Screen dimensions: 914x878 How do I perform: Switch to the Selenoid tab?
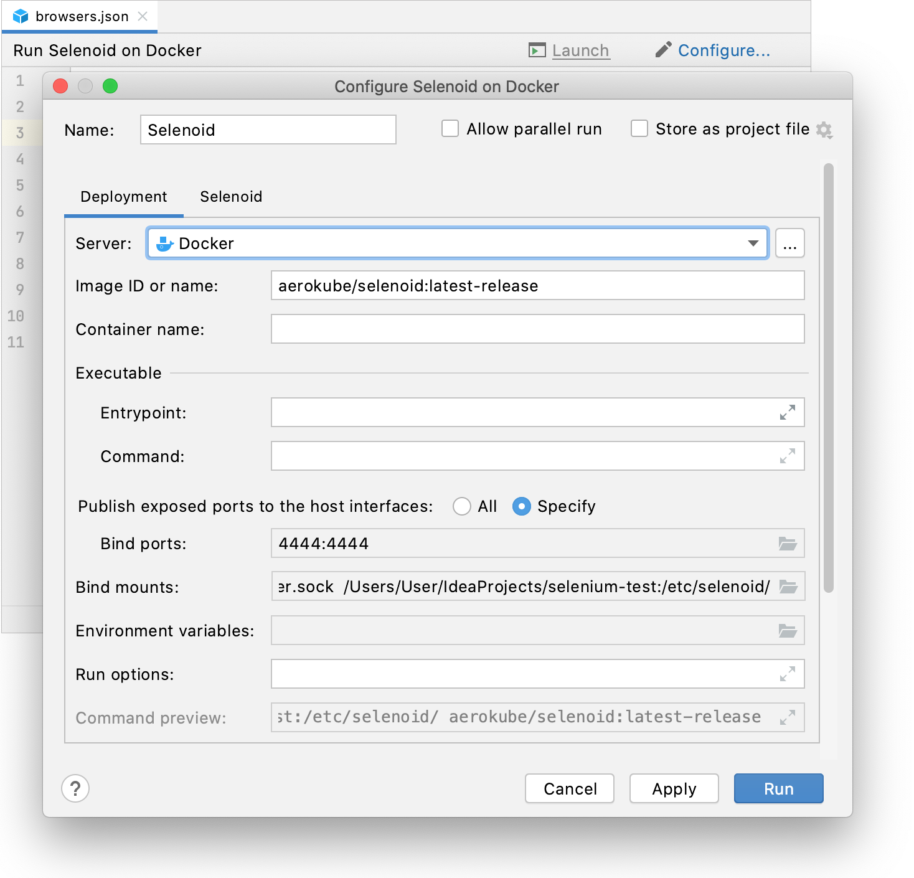point(231,197)
